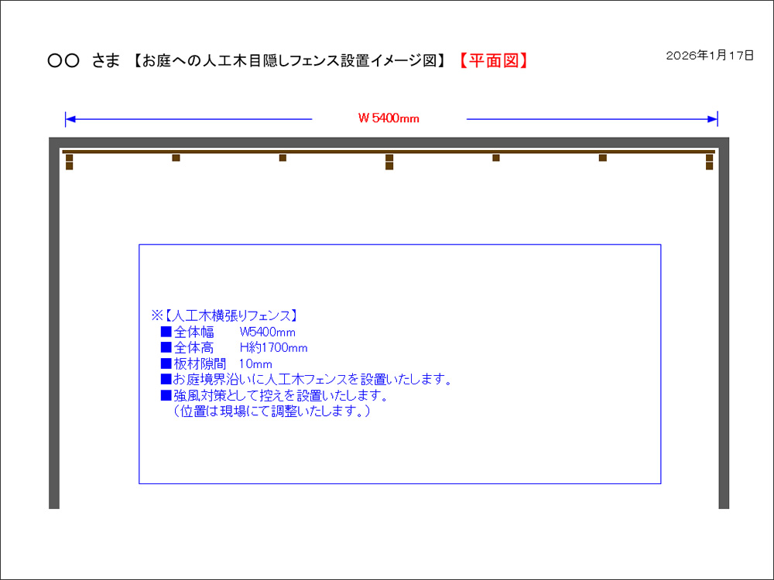Select the 強風対策として控えを設置いたします line
The image size is (774, 580).
(275, 395)
